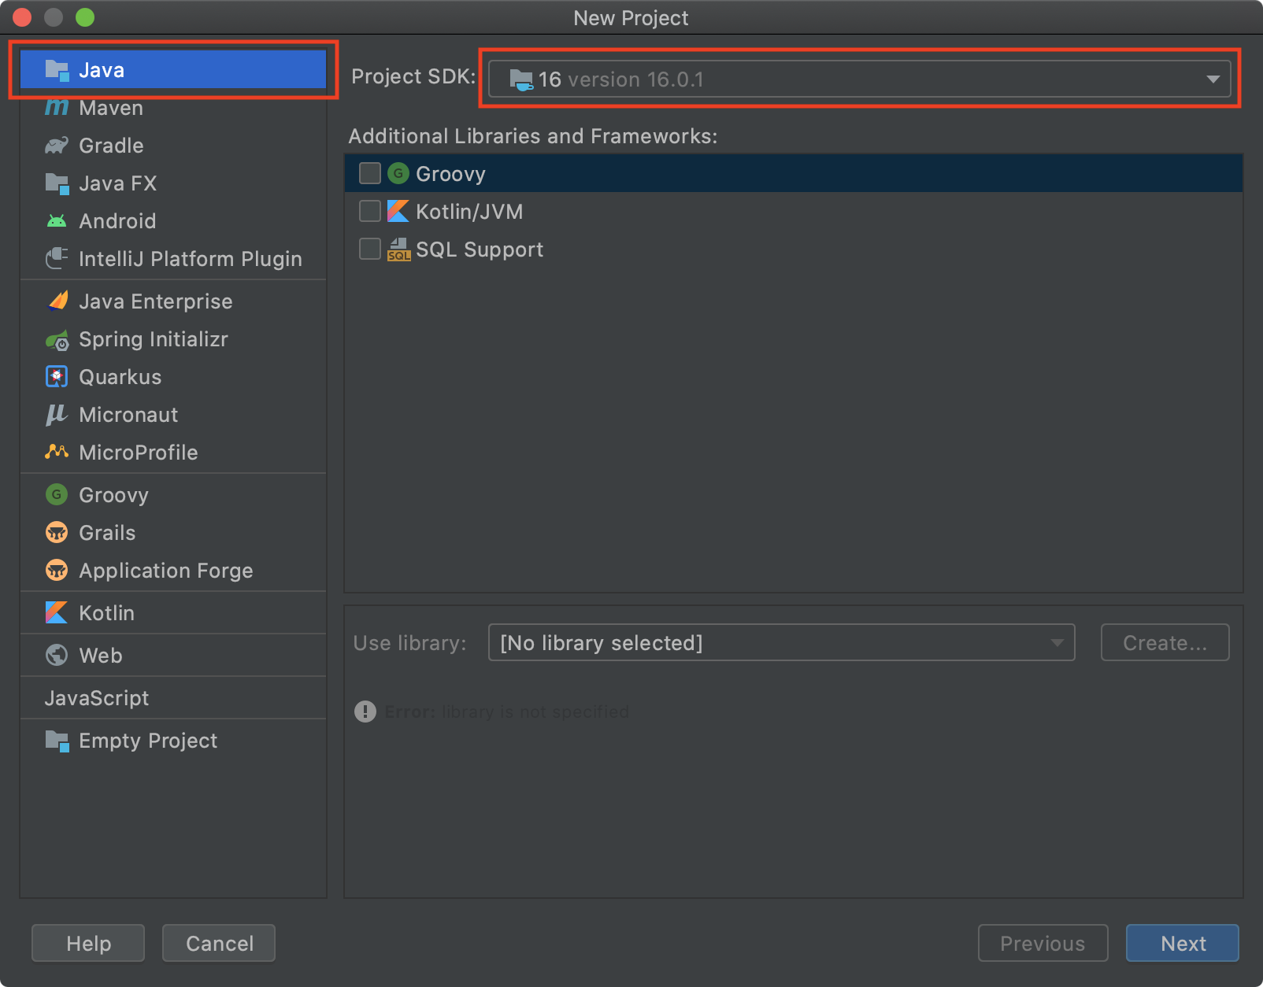Click the green zoom window button
Screen dimensions: 1263x987
pos(85,17)
